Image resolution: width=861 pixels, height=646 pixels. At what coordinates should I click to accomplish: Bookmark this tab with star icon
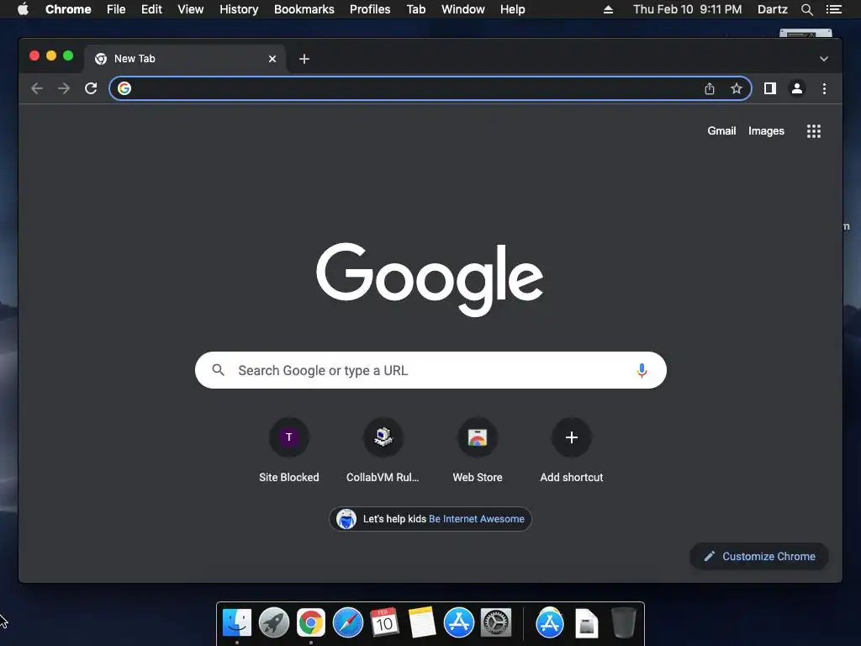(737, 88)
